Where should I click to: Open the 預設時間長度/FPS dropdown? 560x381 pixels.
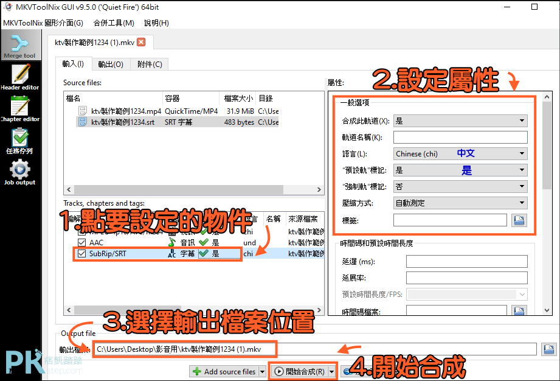click(x=467, y=294)
